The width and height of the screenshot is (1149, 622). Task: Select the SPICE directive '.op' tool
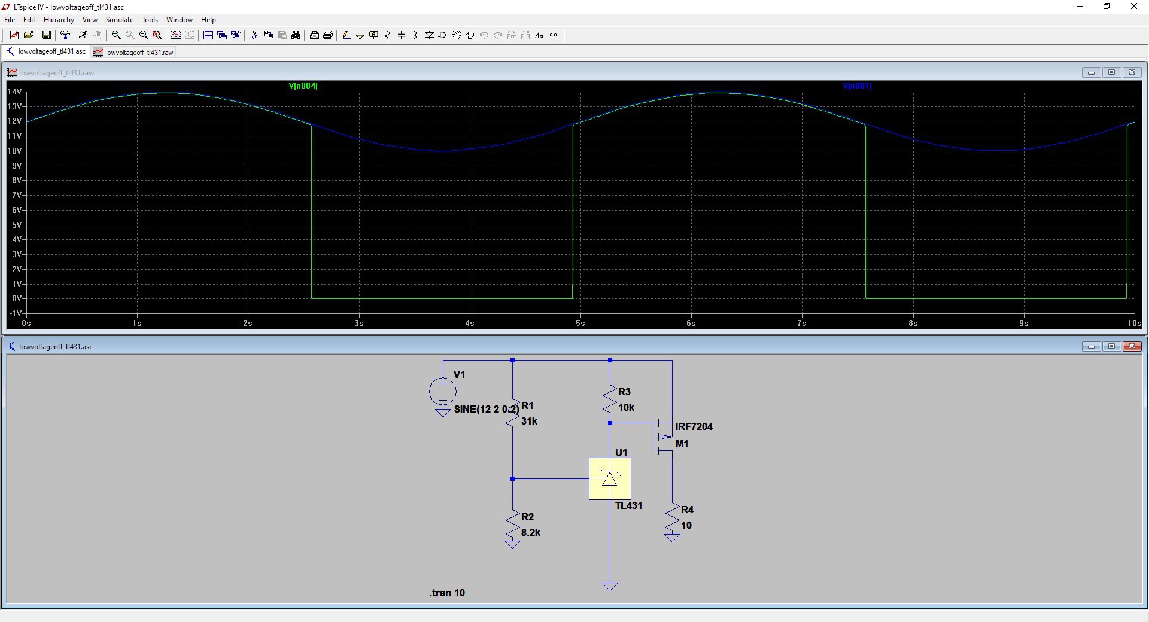tap(553, 35)
